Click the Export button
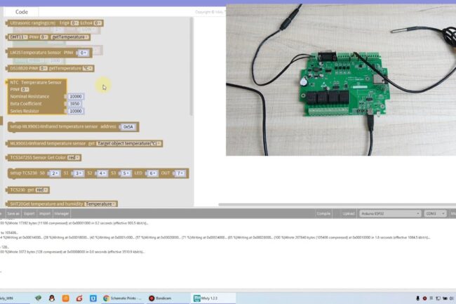Screen dimensions: 456x304 [x=29, y=213]
